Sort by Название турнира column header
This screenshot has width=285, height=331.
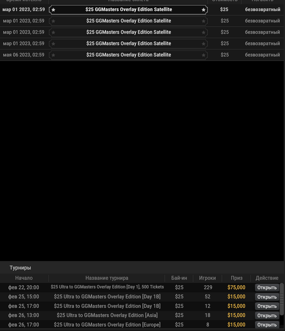(107, 278)
